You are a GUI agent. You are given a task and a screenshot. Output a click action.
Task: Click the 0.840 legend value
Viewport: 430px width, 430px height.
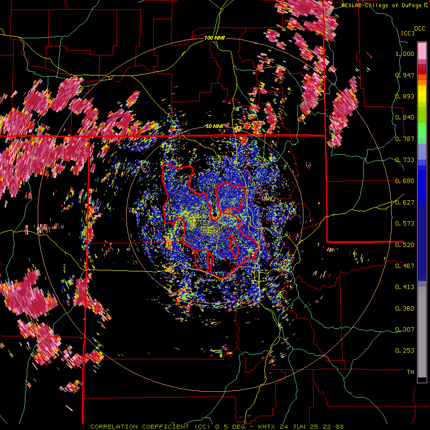(405, 118)
